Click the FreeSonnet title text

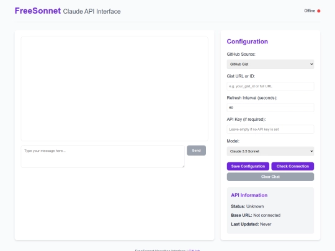click(x=38, y=11)
